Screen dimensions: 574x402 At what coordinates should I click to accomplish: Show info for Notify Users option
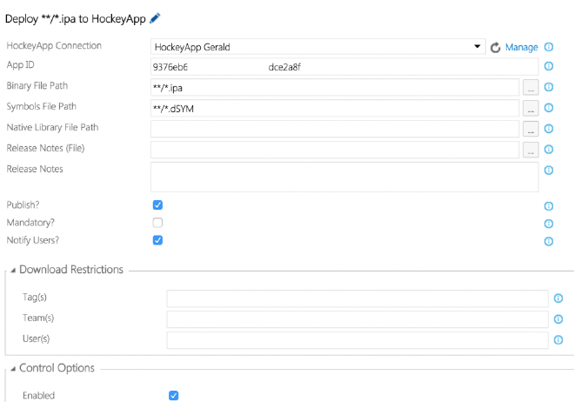click(x=549, y=241)
